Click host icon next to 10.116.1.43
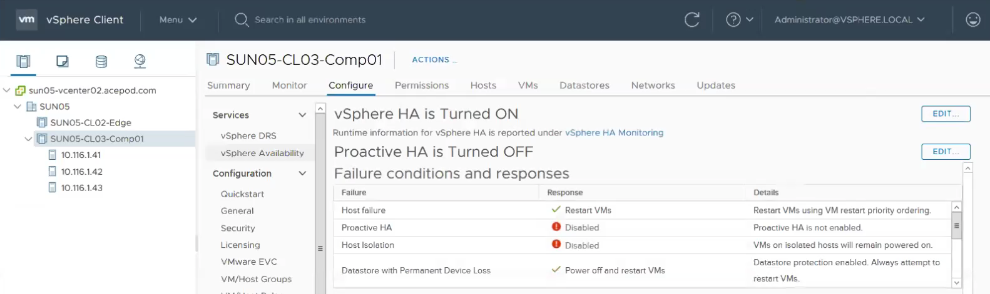The width and height of the screenshot is (990, 294). tap(53, 187)
